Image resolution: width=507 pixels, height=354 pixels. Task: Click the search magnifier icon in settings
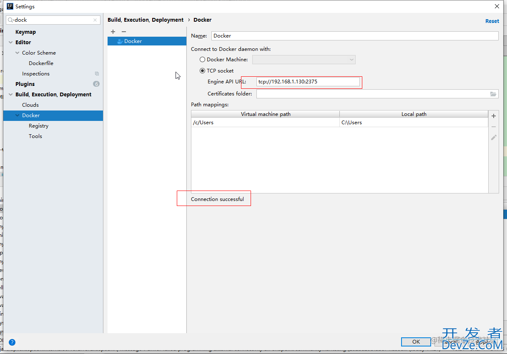coord(11,20)
